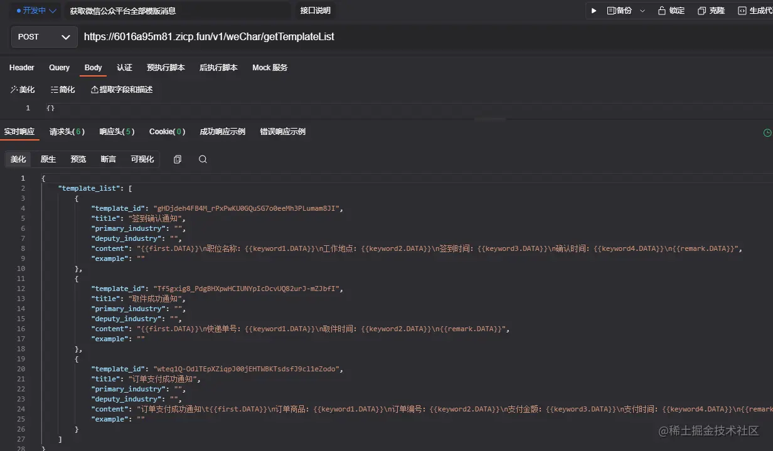The width and height of the screenshot is (773, 451).
Task: Switch to the Query tab
Action: point(60,68)
